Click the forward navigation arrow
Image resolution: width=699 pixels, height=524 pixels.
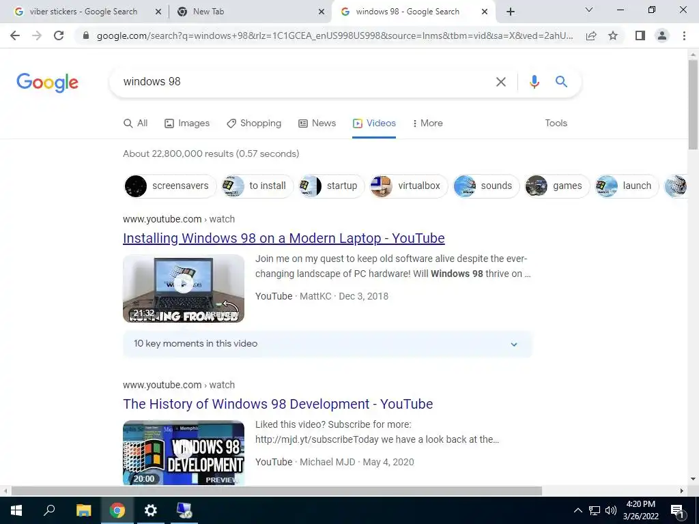(x=37, y=35)
